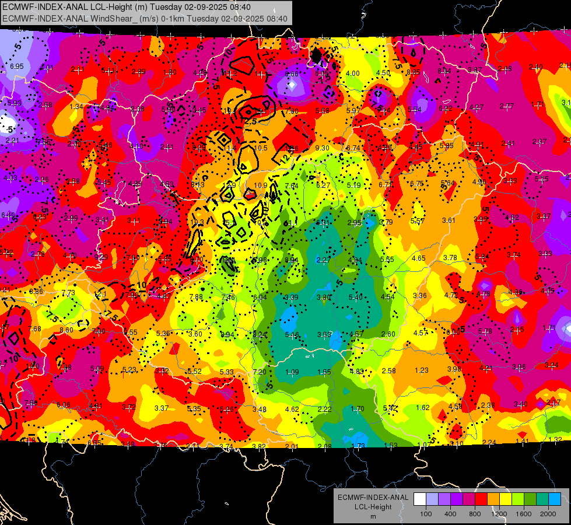
Task: Click the map value 2.95
Action: point(355,223)
